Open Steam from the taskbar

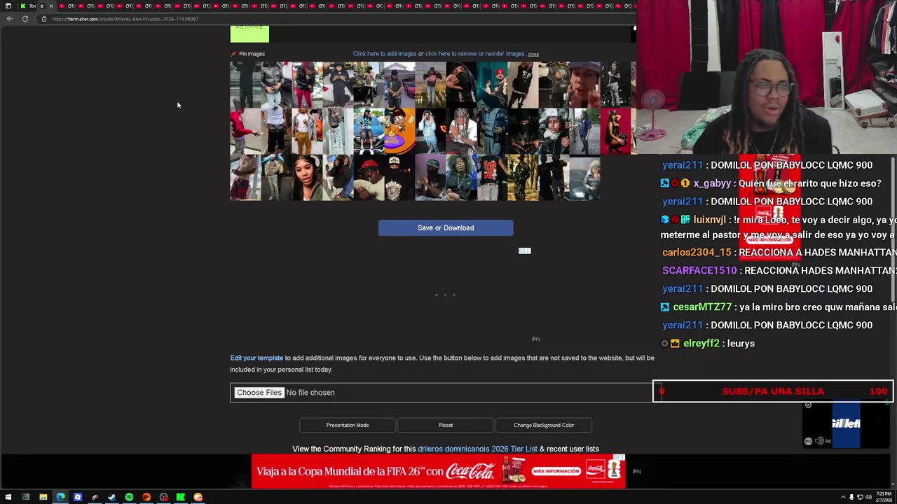click(x=111, y=497)
